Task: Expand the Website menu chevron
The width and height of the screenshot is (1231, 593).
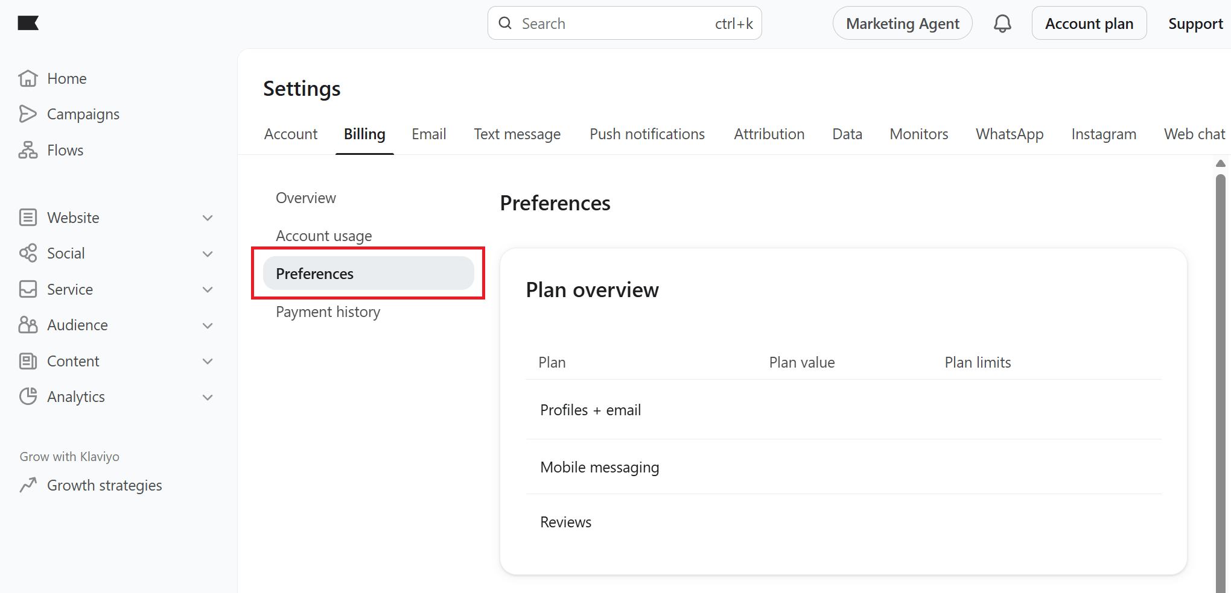Action: (x=208, y=218)
